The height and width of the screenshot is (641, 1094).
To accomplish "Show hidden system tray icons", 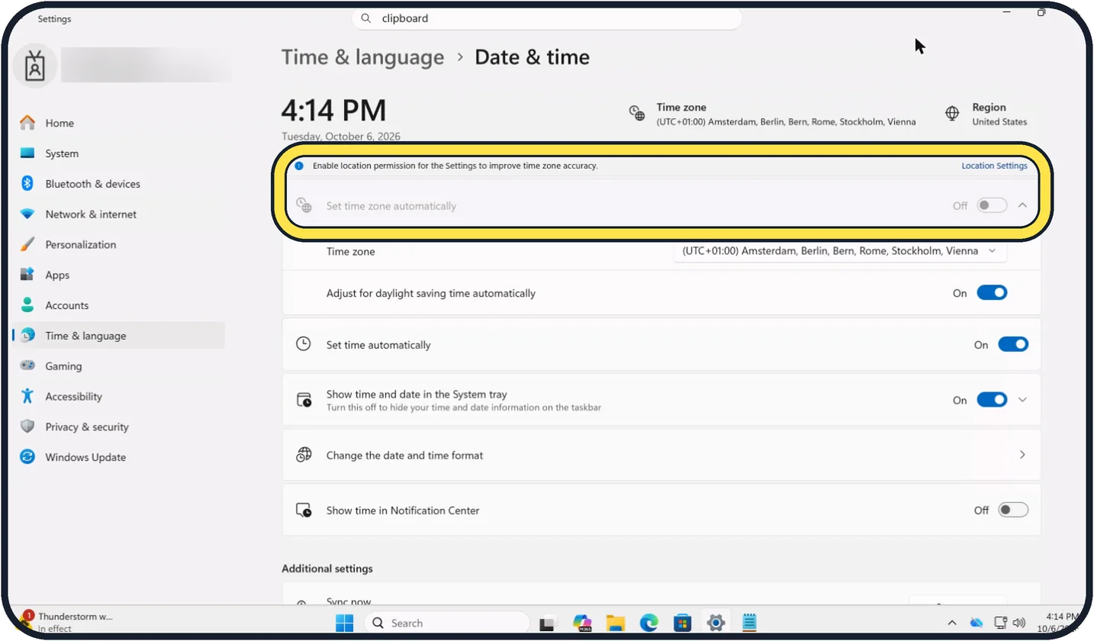I will pos(952,623).
